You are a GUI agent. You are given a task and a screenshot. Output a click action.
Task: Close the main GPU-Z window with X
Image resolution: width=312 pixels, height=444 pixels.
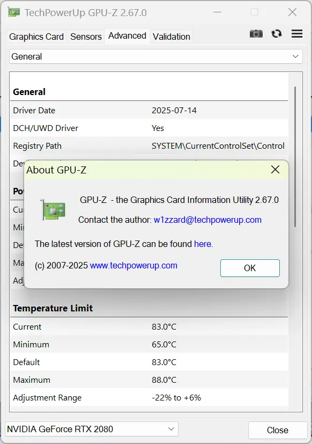292,12
